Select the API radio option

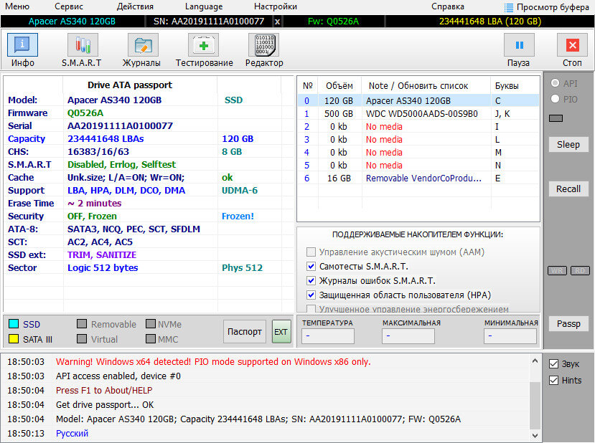pyautogui.click(x=555, y=83)
